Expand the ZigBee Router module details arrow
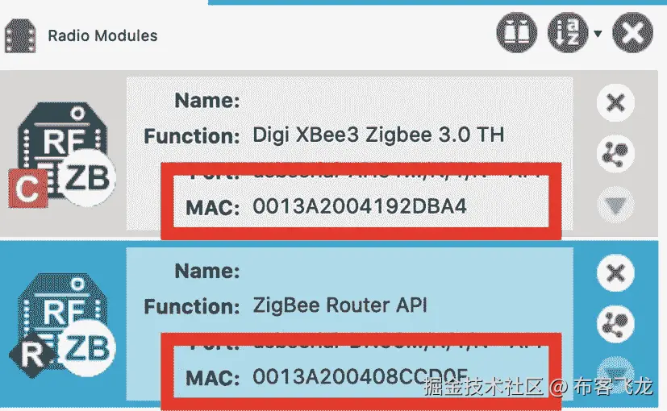The height and width of the screenshot is (411, 667). (615, 368)
